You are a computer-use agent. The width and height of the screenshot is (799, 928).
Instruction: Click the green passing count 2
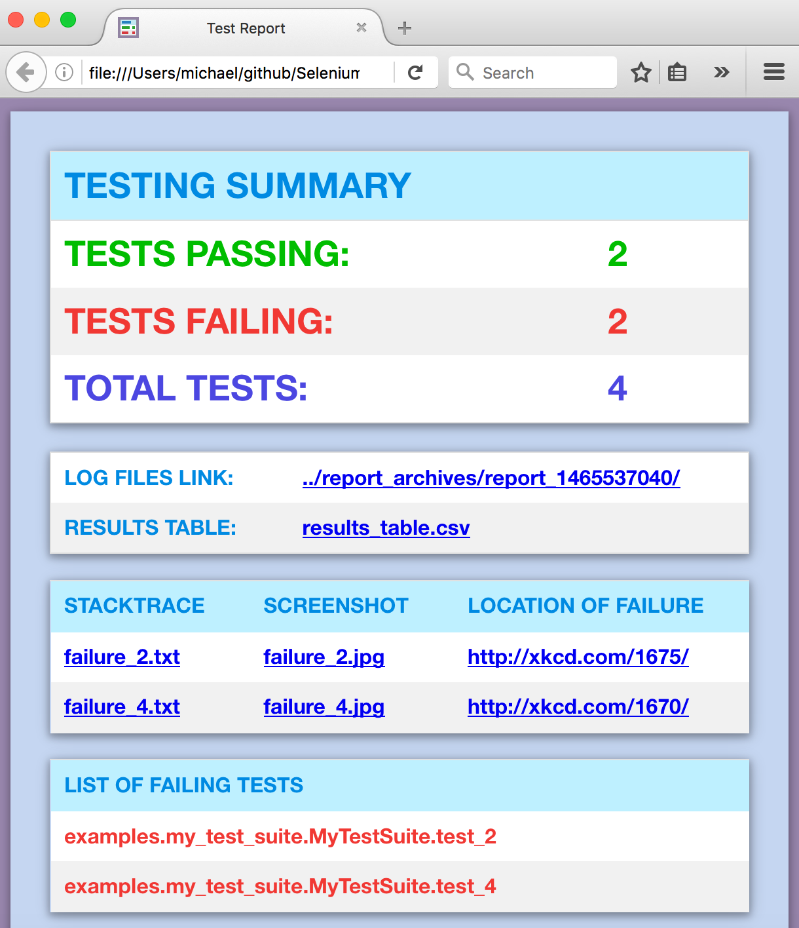[x=618, y=254]
